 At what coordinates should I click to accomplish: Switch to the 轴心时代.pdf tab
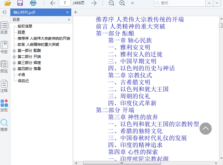pos(41,12)
